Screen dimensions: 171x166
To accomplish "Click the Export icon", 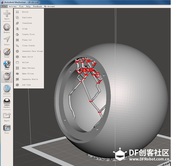I will pos(7,117).
